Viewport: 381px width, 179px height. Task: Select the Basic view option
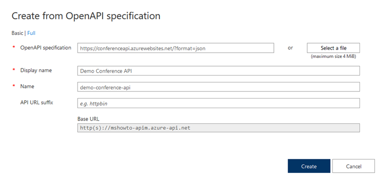pos(17,33)
